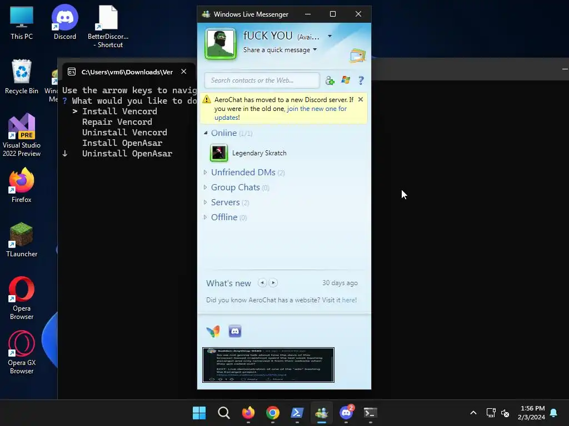Viewport: 569px width, 426px height.
Task: Select the Discord desktop shortcut
Action: tap(65, 22)
